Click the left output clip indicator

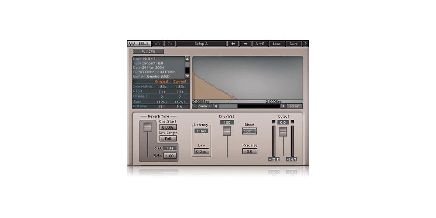point(274,122)
